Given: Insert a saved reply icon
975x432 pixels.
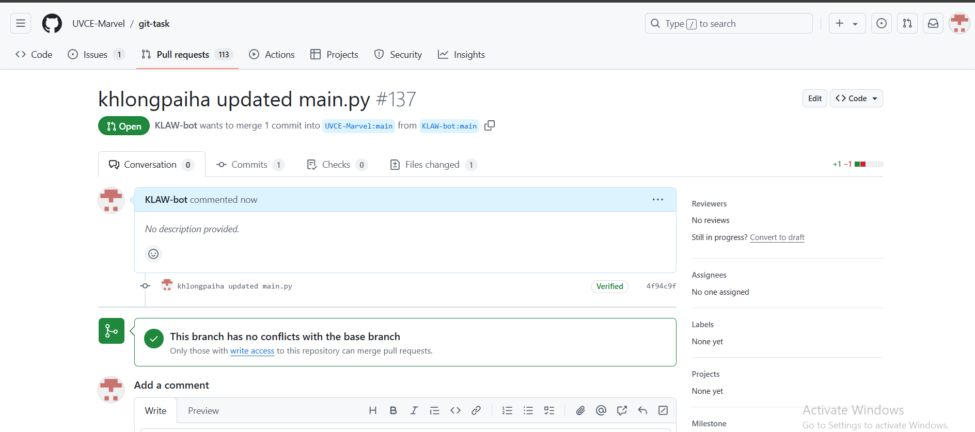Looking at the screenshot, I should (x=642, y=410).
